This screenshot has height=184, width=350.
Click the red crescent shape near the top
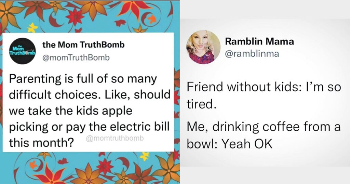point(54,20)
